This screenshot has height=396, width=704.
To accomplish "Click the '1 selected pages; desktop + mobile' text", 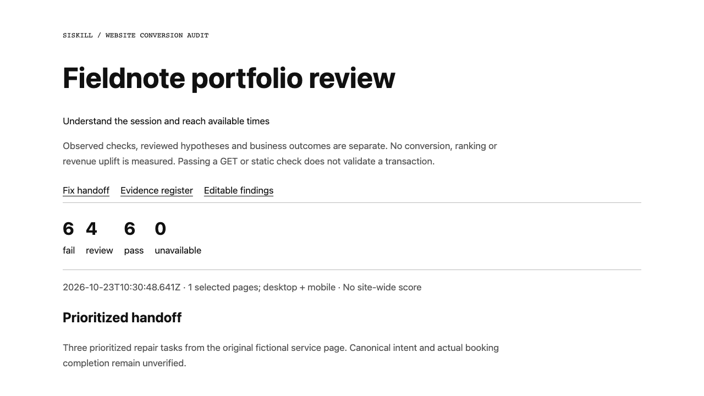I will click(x=262, y=287).
